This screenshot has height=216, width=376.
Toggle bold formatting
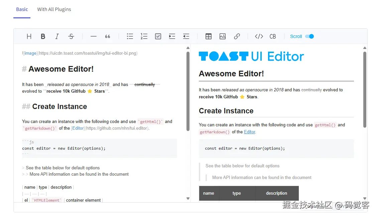43,36
